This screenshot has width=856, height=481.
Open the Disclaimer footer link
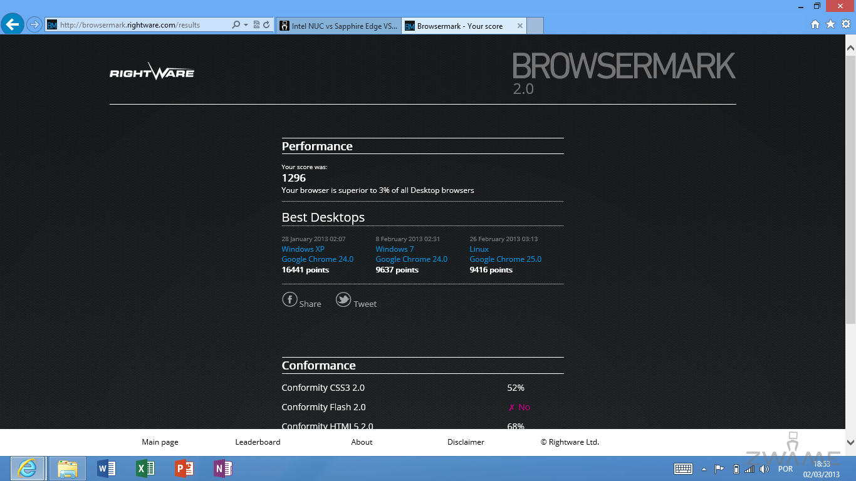[x=466, y=442]
